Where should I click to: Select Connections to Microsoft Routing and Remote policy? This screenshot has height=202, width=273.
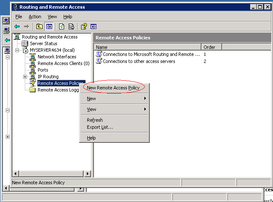(x=151, y=54)
